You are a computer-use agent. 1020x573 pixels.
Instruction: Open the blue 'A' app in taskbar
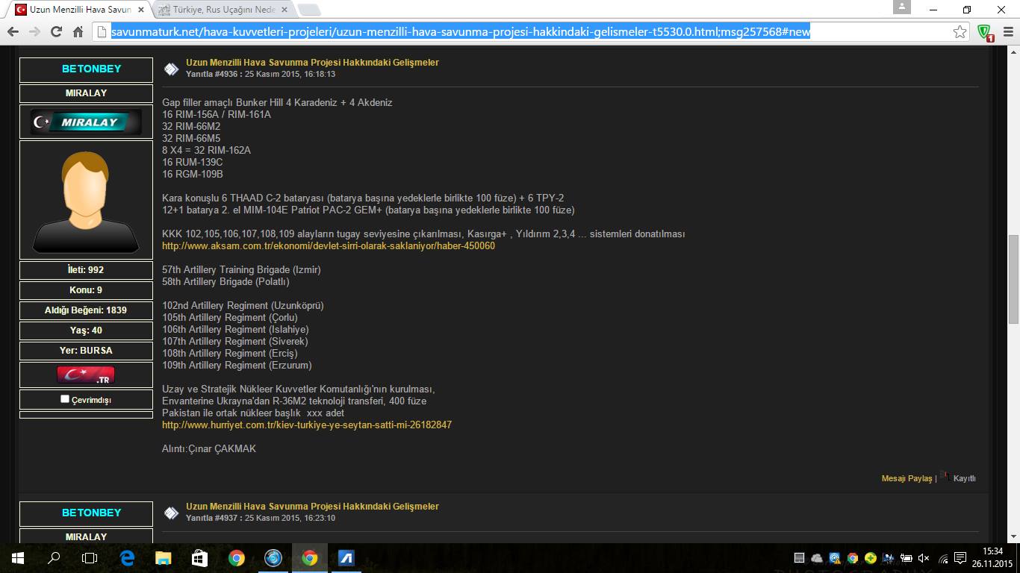346,558
